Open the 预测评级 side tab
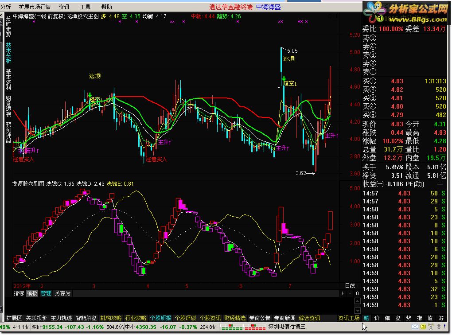 point(9,132)
